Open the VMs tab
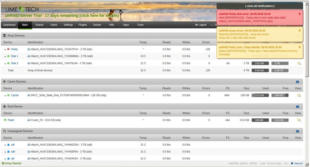 coord(112,25)
